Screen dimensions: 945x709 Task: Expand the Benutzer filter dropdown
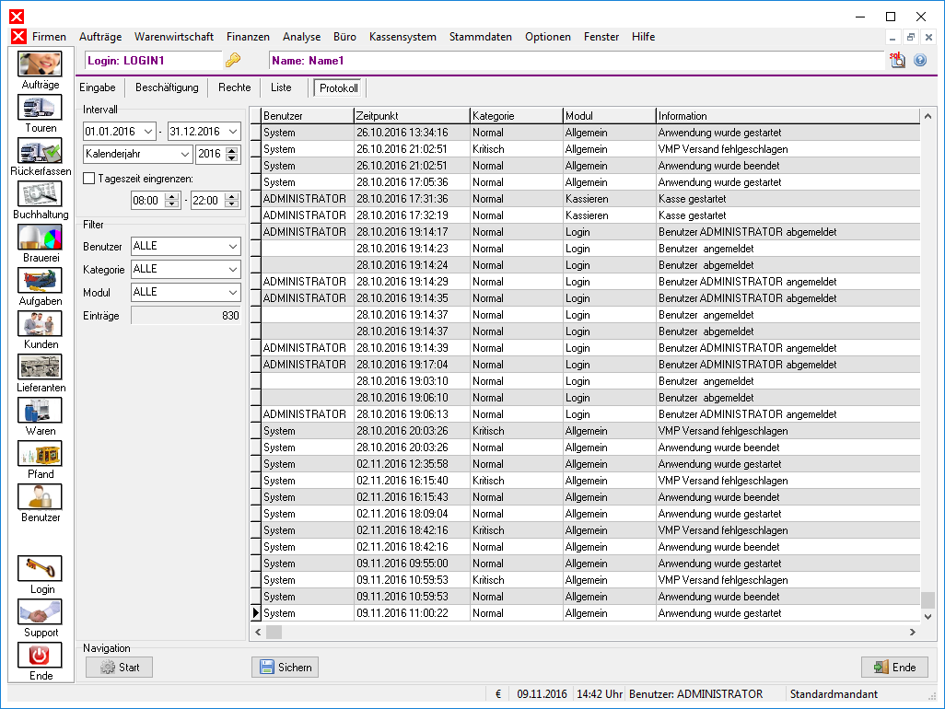(x=233, y=247)
